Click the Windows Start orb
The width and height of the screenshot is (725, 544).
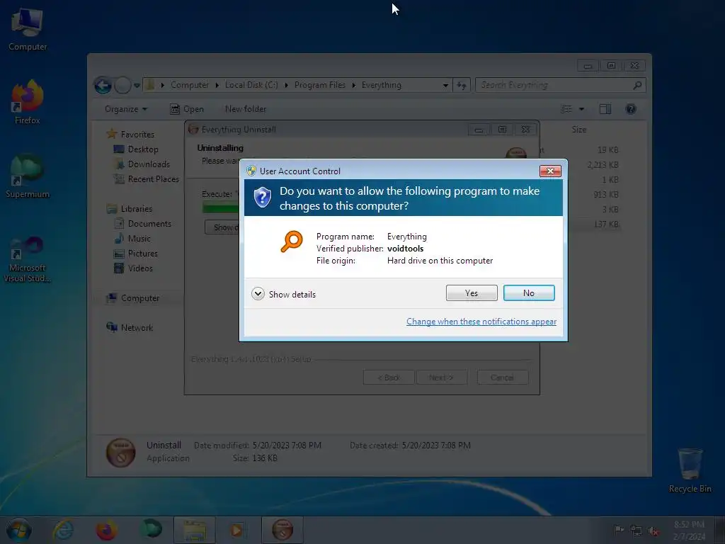point(19,530)
